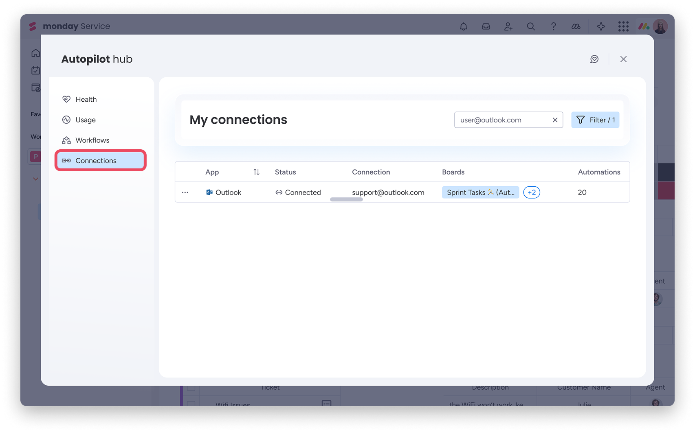Click the sparkle AI assistant icon
This screenshot has height=430, width=695.
click(601, 26)
